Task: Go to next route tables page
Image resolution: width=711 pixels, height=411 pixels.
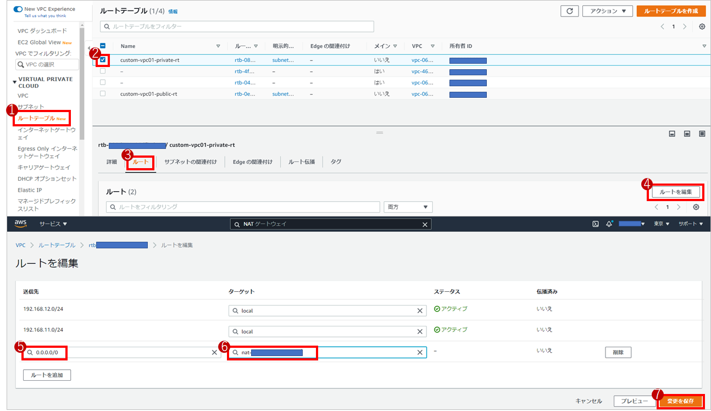Action: 684,26
